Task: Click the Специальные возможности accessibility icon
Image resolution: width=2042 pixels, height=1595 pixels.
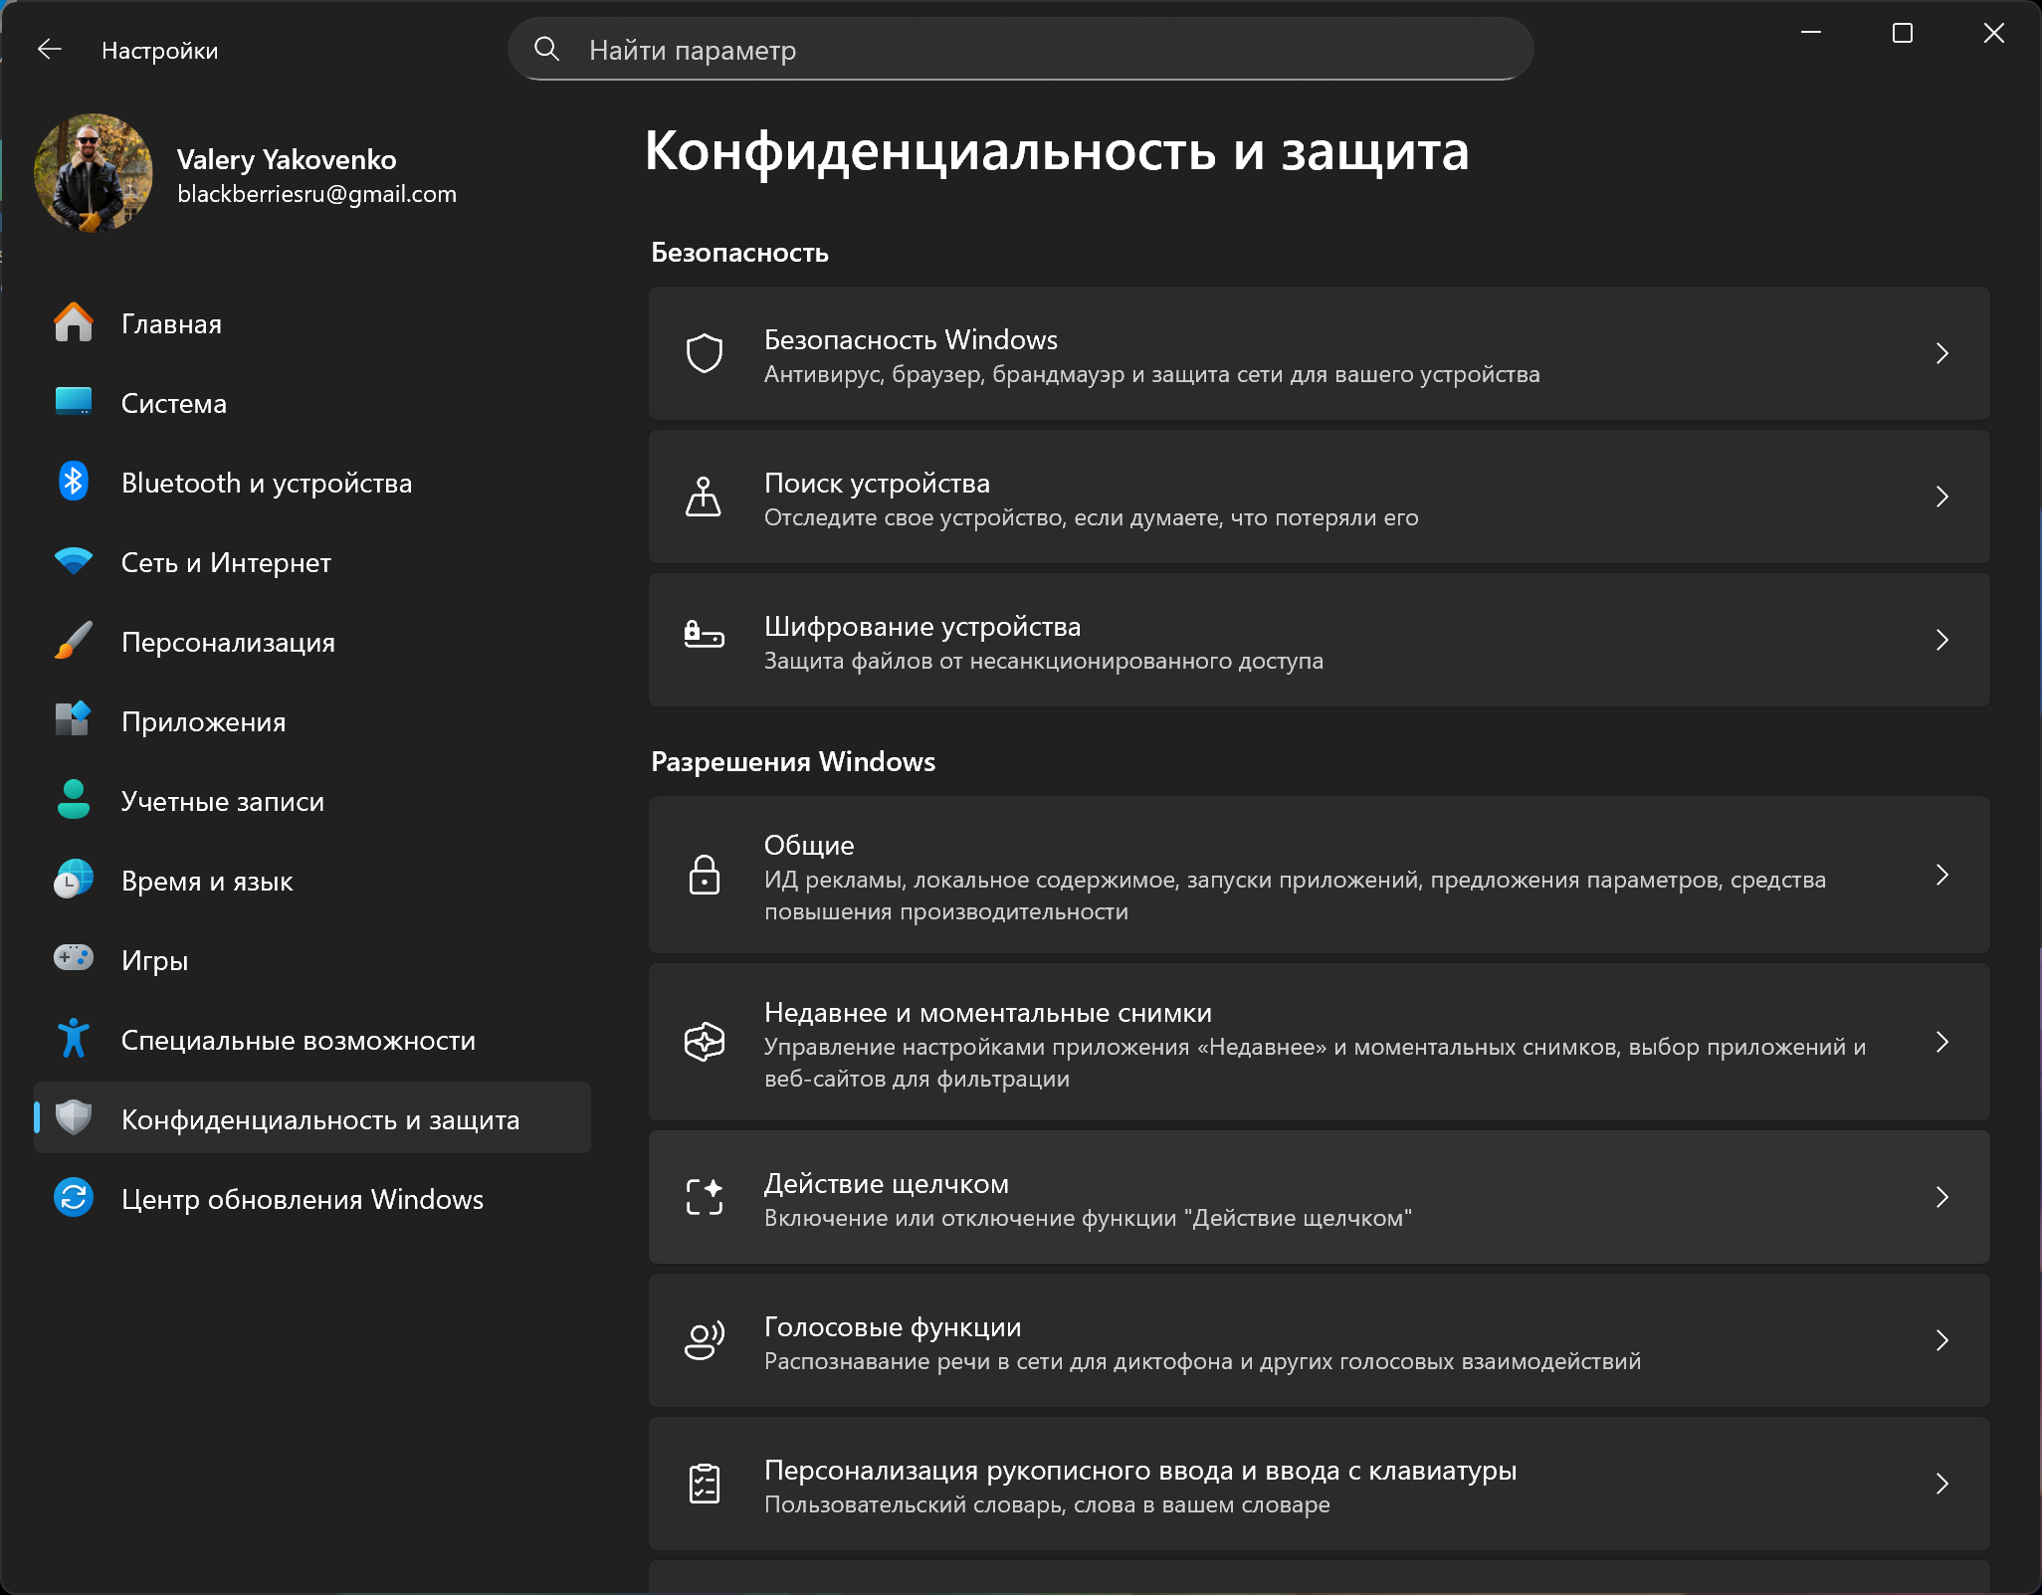Action: (x=74, y=1039)
